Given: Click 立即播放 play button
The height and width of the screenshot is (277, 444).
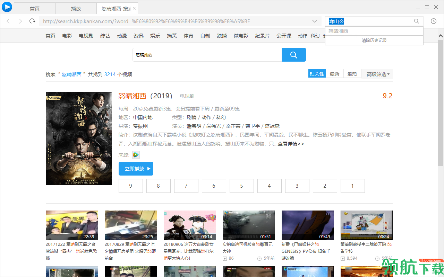Looking at the screenshot, I should pos(136,169).
